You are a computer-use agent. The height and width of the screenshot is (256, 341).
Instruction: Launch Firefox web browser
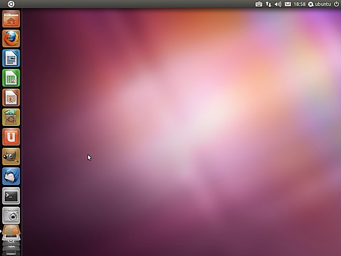tap(11, 39)
